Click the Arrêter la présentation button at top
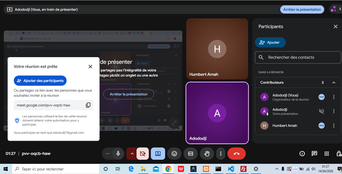This screenshot has width=342, height=174. pyautogui.click(x=302, y=9)
